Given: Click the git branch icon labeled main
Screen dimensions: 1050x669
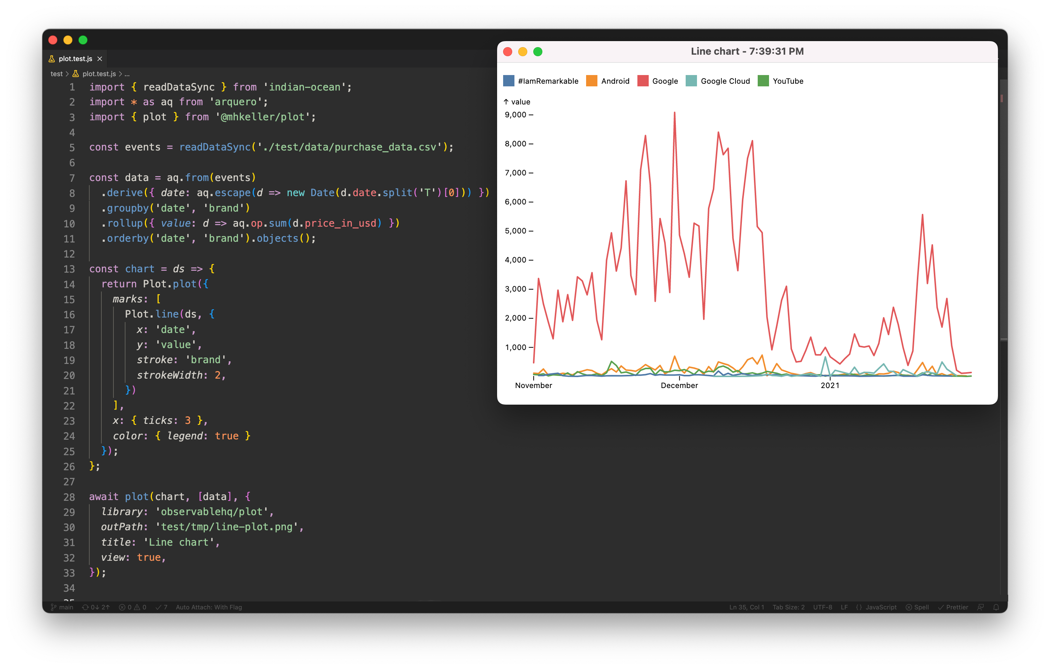Looking at the screenshot, I should [54, 607].
